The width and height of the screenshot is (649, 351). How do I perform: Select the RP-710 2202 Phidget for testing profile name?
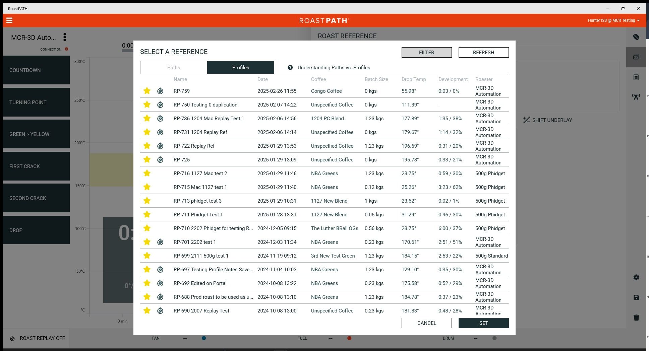tap(213, 228)
